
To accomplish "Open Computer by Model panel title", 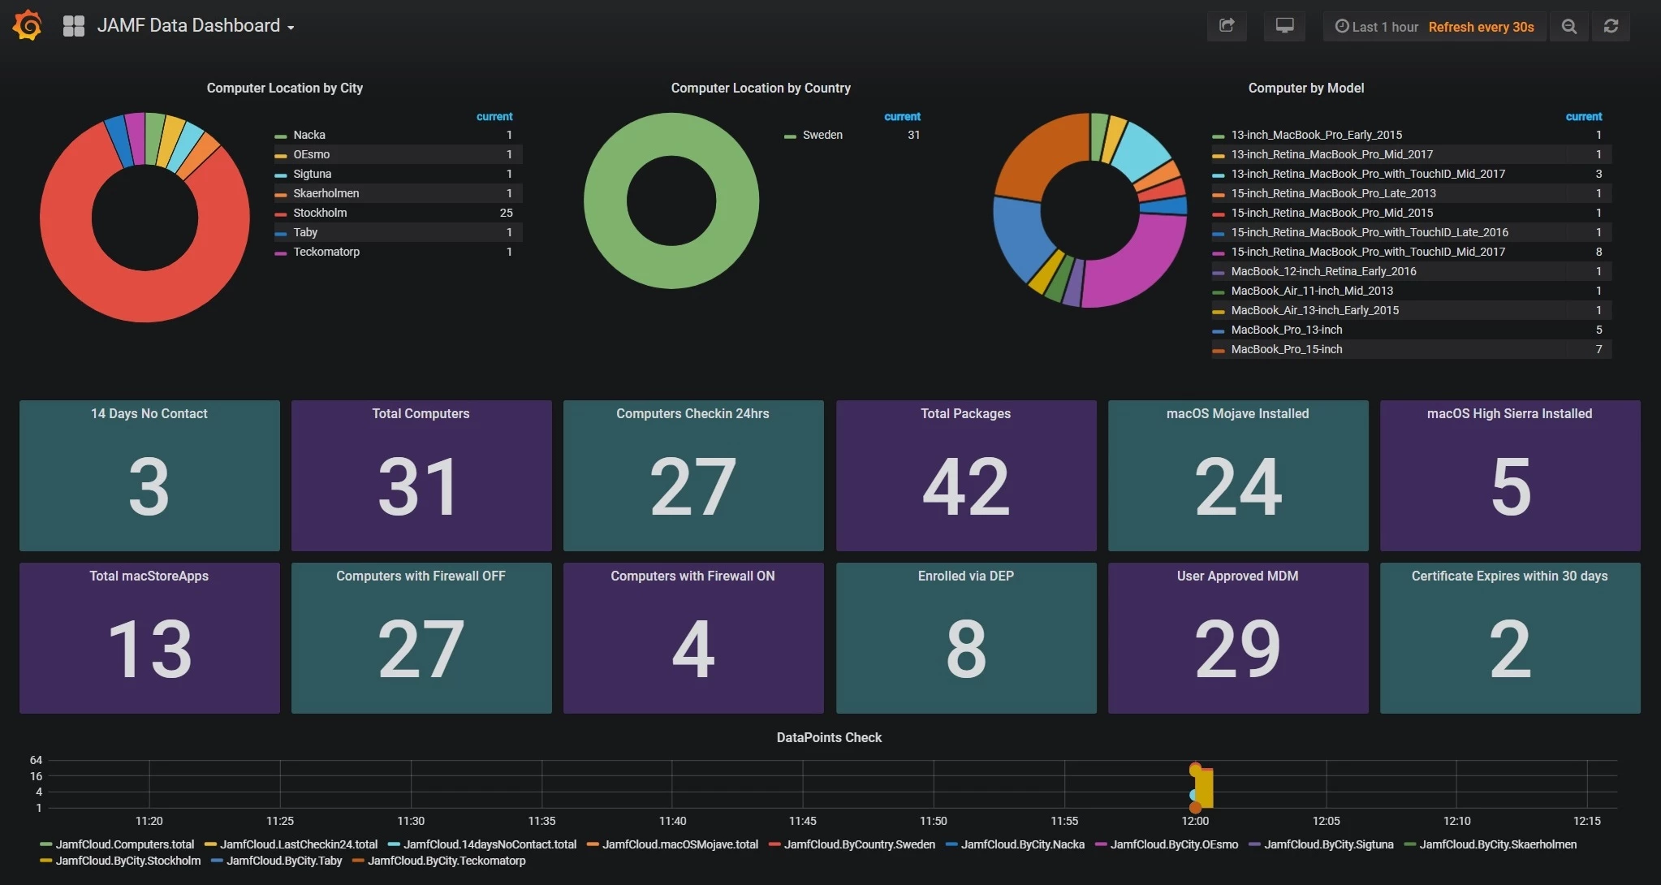I will pos(1306,88).
